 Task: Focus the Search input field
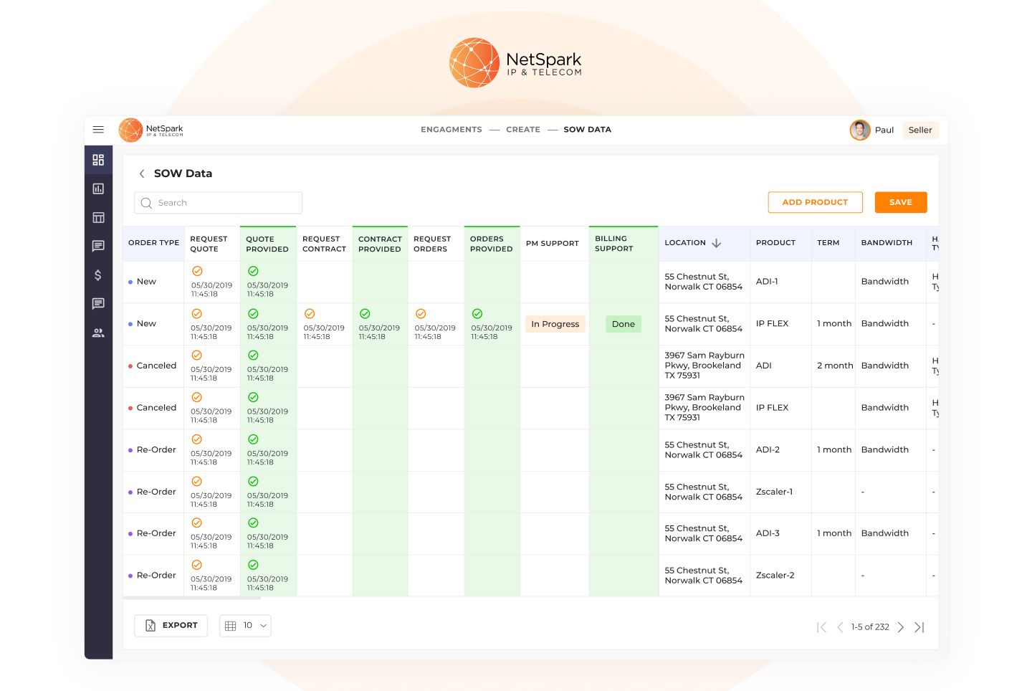coord(218,203)
